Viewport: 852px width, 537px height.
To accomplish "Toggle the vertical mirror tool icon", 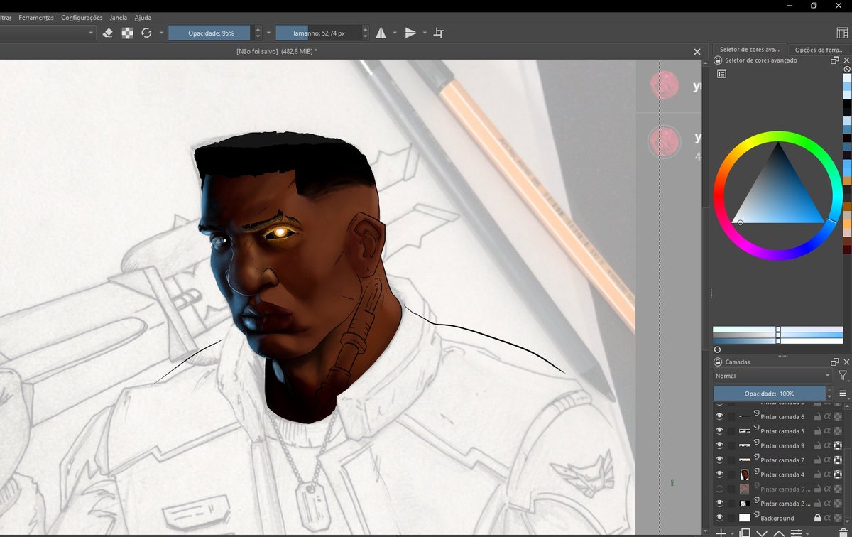I will 410,33.
